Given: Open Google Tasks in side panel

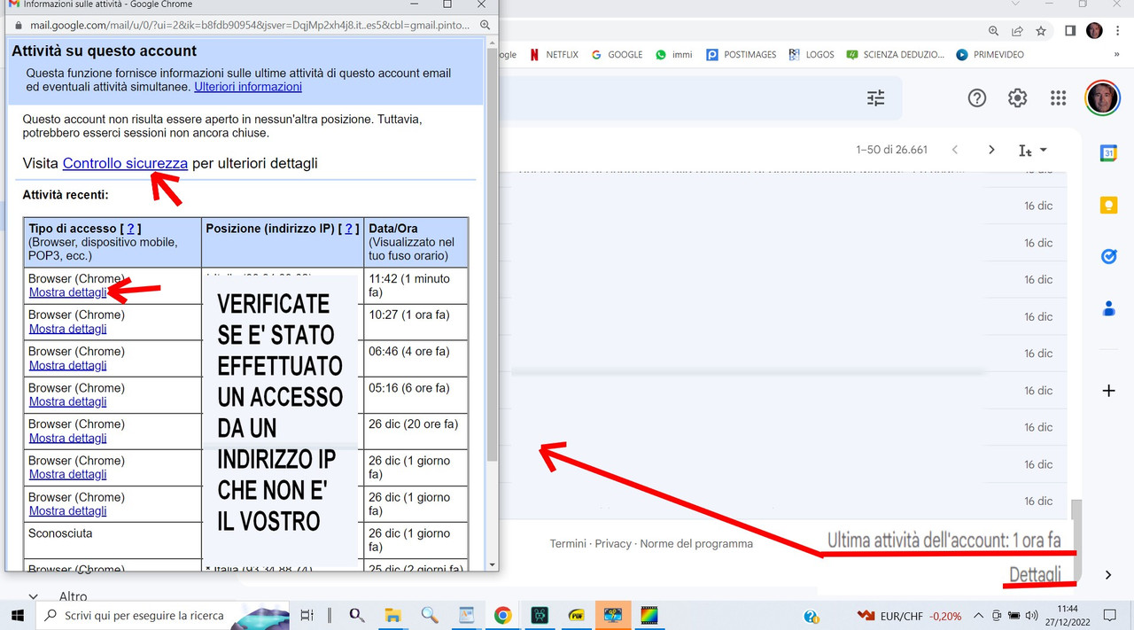Looking at the screenshot, I should pyautogui.click(x=1108, y=257).
